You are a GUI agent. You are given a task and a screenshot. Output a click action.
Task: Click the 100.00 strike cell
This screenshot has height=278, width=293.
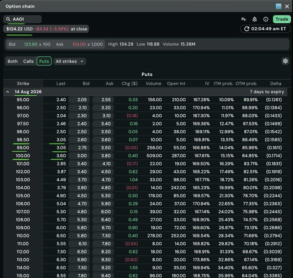click(x=23, y=156)
